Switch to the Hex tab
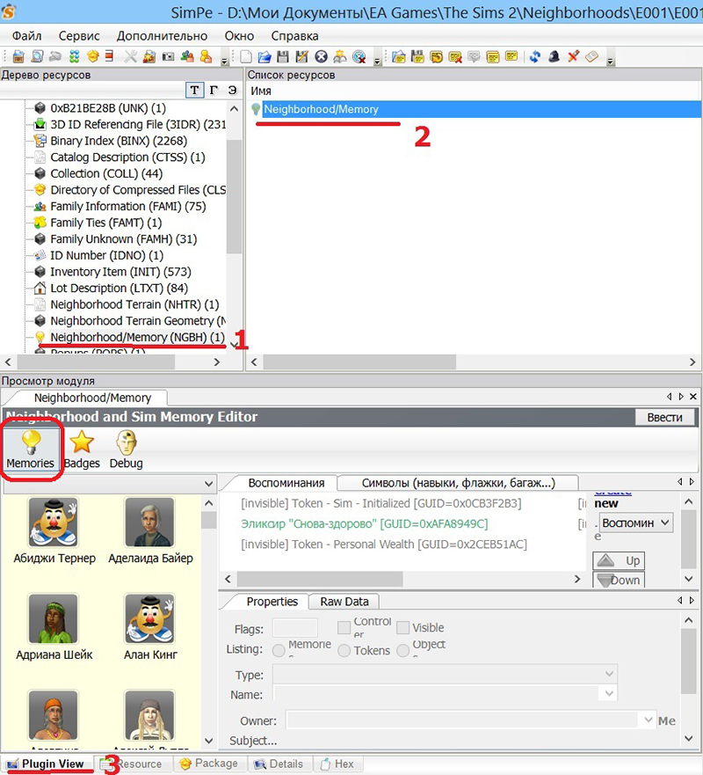Viewport: 703px width, 775px height. 337,764
